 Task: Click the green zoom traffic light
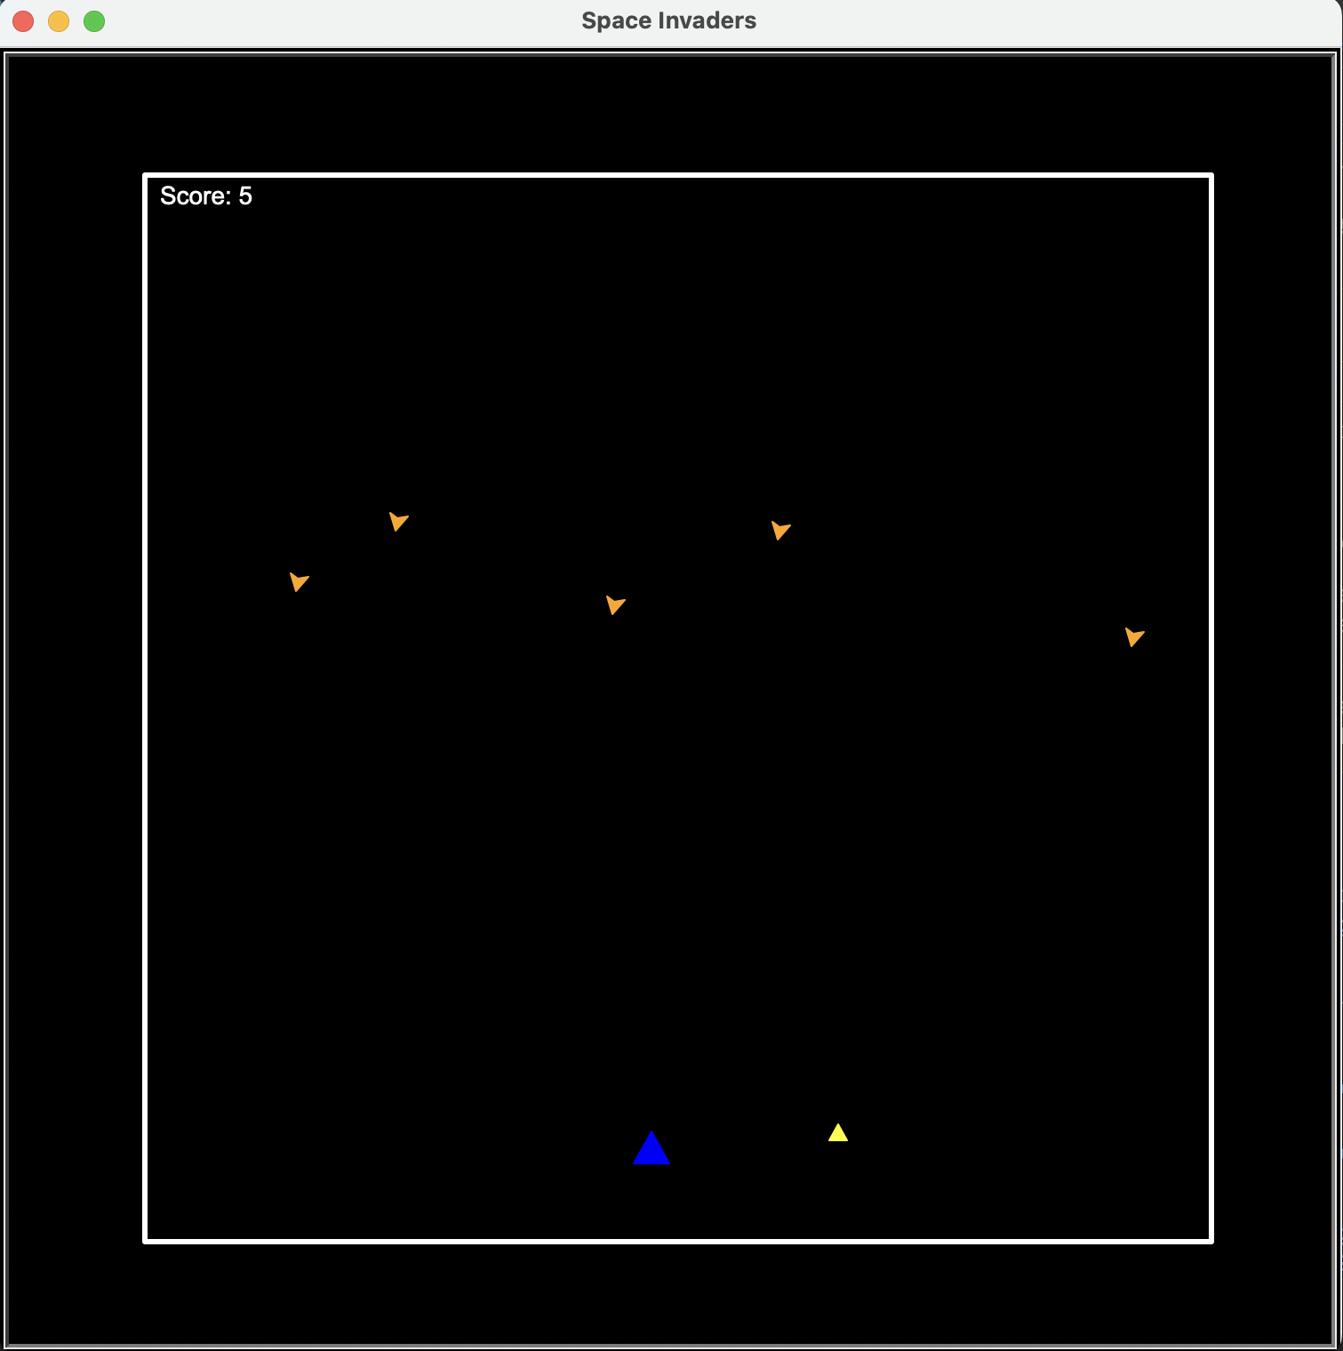(x=94, y=20)
